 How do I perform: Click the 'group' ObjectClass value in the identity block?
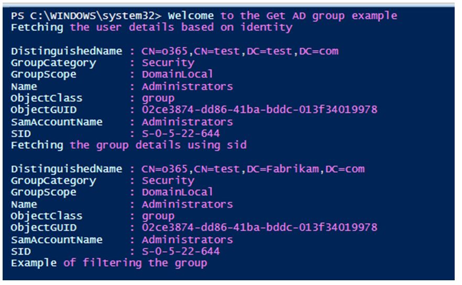click(158, 98)
